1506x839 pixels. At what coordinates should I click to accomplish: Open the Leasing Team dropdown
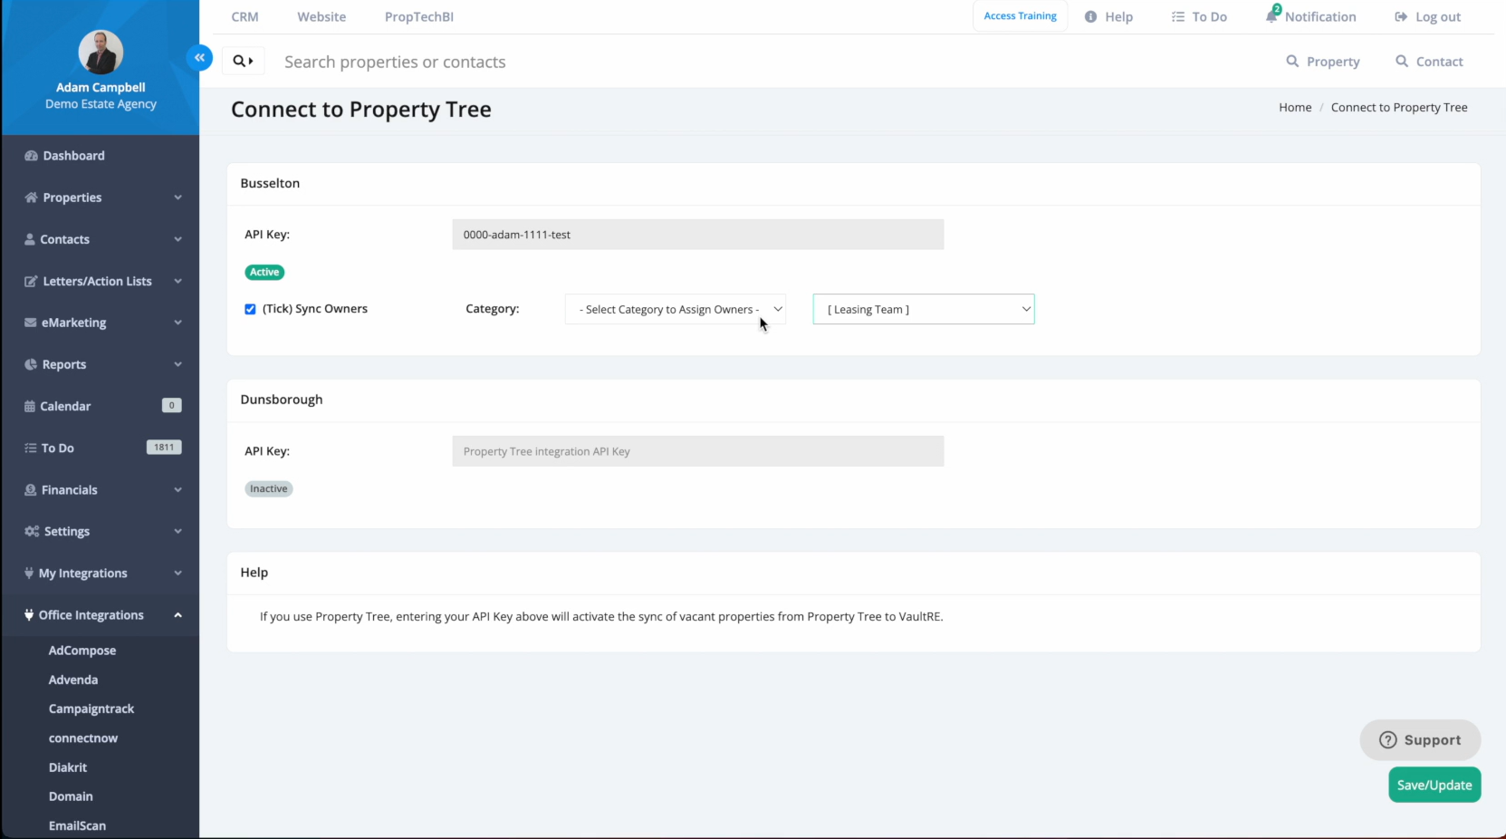pos(924,309)
